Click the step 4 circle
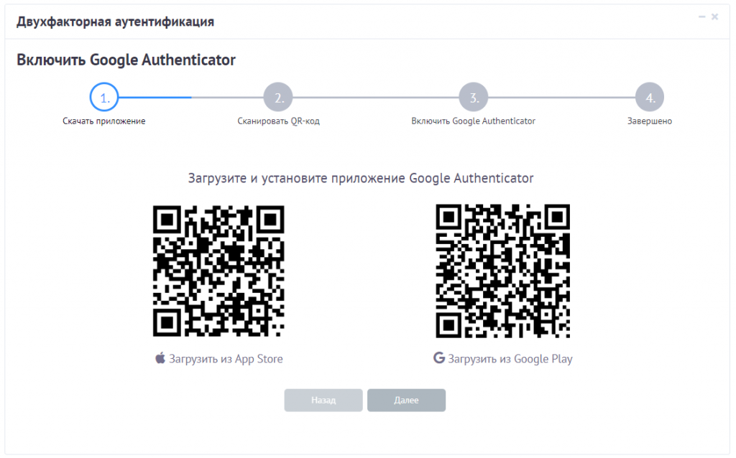Screen dimensions: 736x458 click(x=650, y=97)
